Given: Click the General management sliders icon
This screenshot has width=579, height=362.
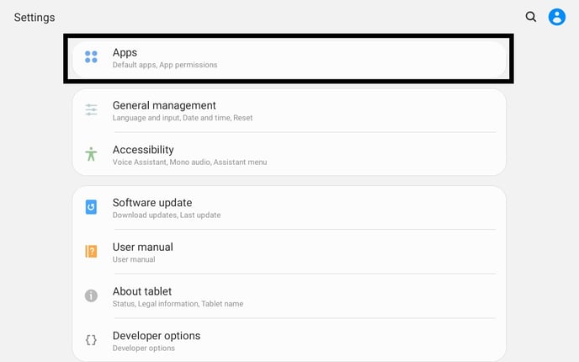Looking at the screenshot, I should (x=92, y=110).
